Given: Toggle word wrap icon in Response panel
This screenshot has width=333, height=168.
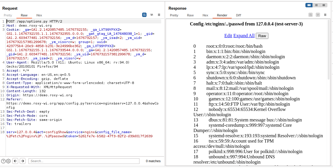Looking at the screenshot, I should point(310,15).
